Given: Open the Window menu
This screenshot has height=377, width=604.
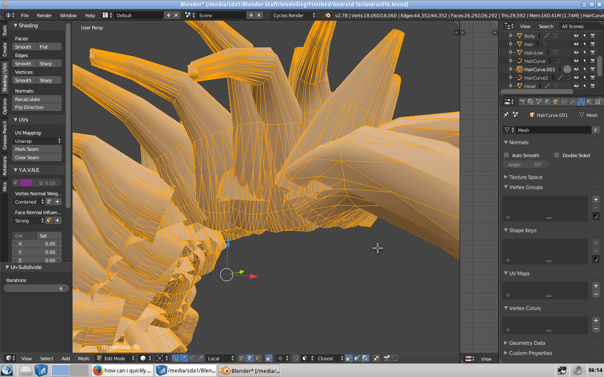Looking at the screenshot, I should (68, 15).
